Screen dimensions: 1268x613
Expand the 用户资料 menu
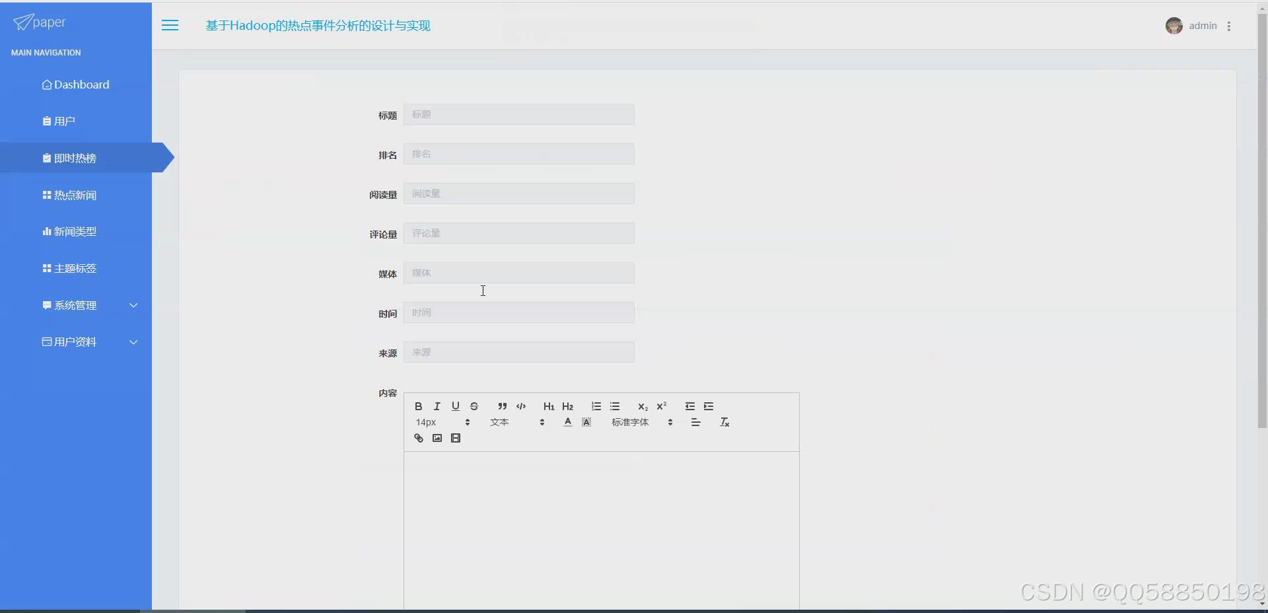pos(76,342)
